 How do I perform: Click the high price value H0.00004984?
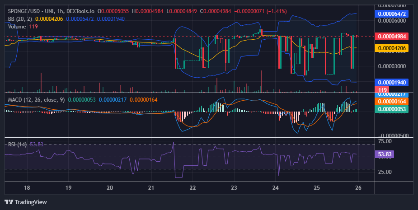click(147, 11)
